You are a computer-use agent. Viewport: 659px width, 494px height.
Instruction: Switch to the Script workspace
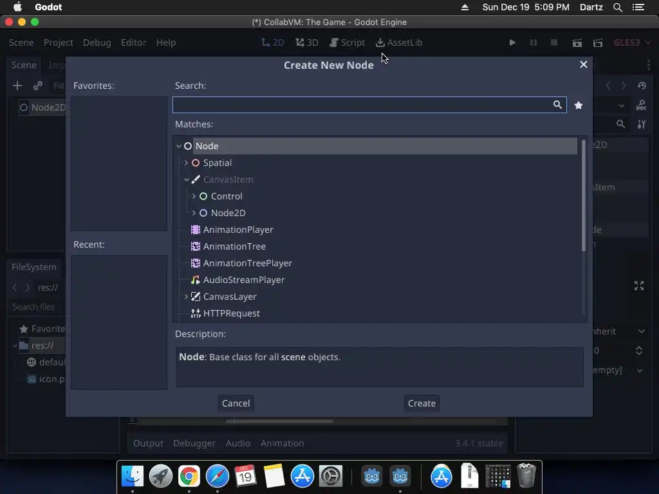tap(347, 42)
